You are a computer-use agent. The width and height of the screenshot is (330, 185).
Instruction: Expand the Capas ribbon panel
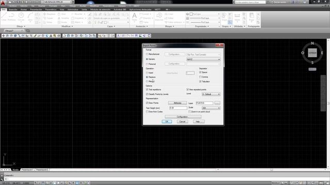pos(111,26)
